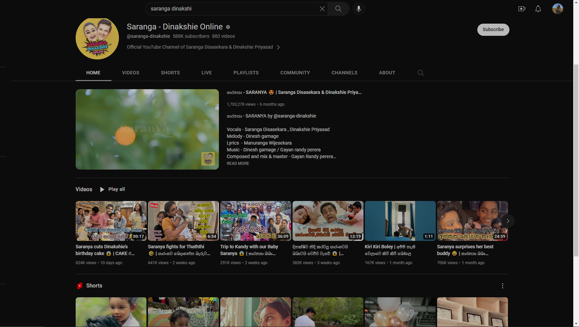The width and height of the screenshot is (579, 327).
Task: Open 'Kiri Kiri Boley' video thumbnail
Action: click(400, 221)
